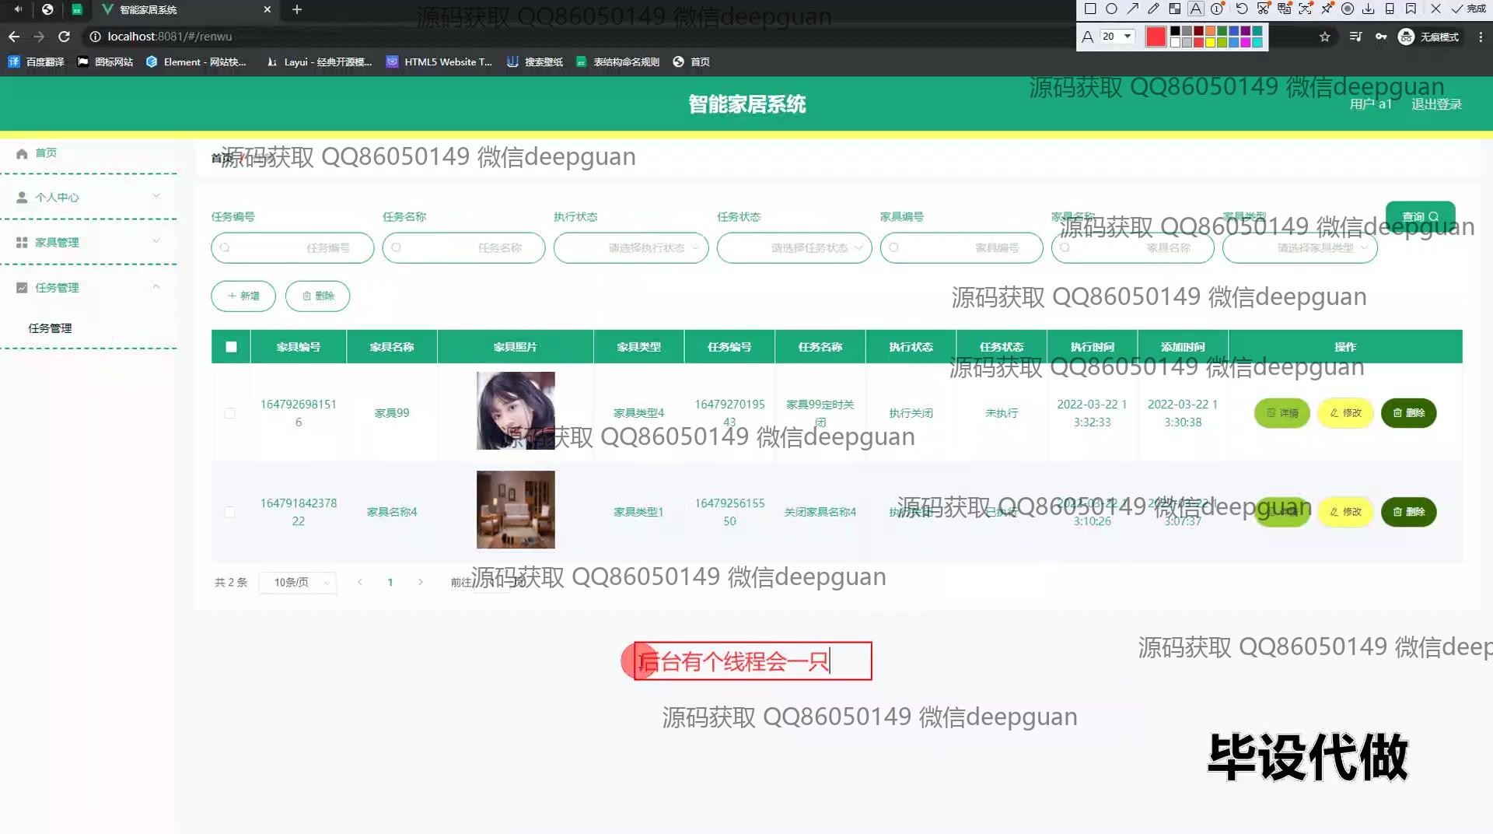This screenshot has height=834, width=1493.
Task: Click the undo annotation icon
Action: pos(1242,9)
